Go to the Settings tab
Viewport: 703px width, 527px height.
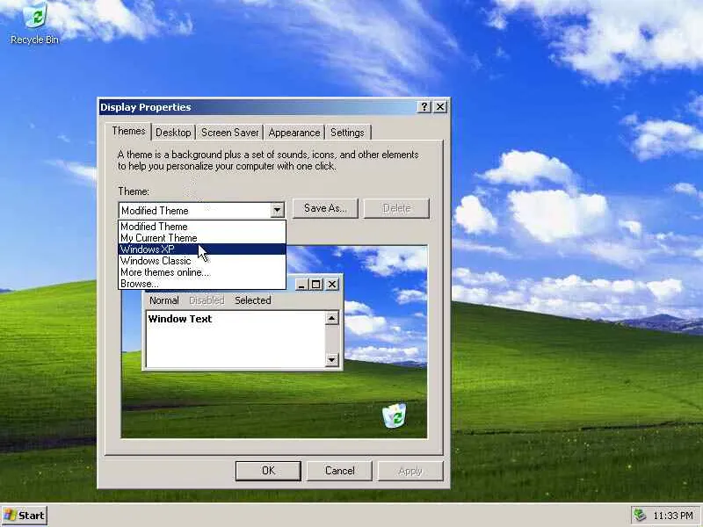click(347, 133)
